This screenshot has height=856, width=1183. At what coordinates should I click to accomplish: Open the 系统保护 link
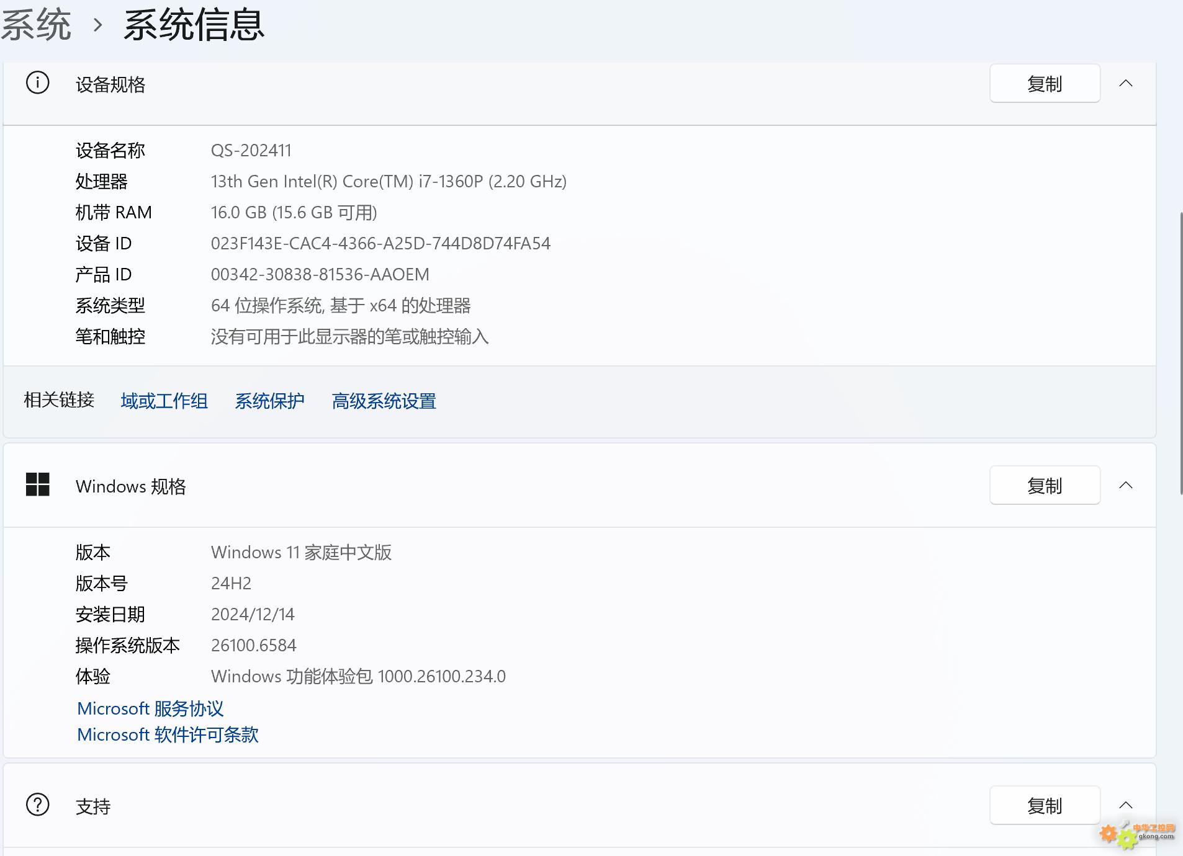tap(269, 401)
